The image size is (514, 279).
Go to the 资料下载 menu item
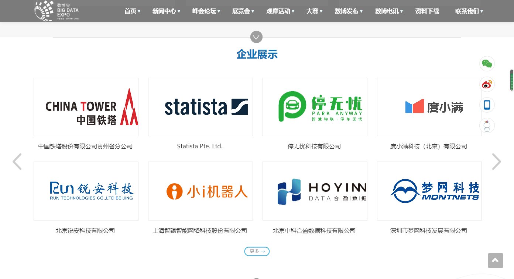tap(427, 11)
